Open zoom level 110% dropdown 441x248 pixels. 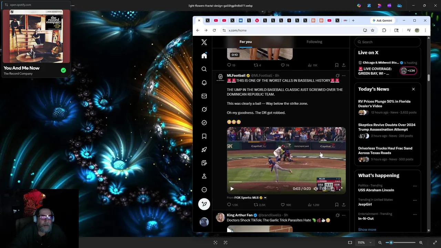(365, 242)
